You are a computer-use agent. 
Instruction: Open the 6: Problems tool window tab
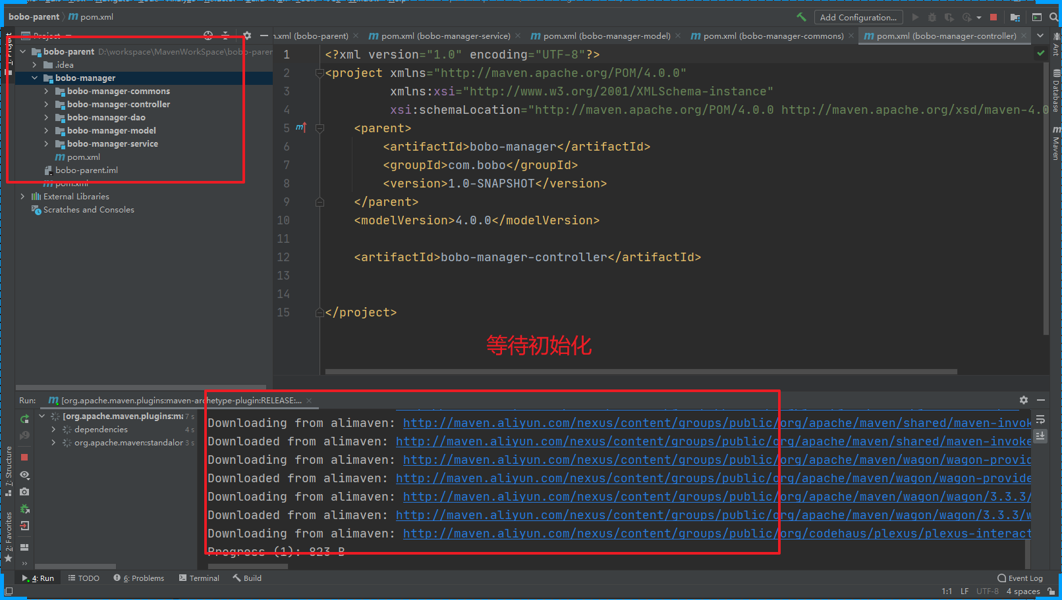pyautogui.click(x=139, y=578)
